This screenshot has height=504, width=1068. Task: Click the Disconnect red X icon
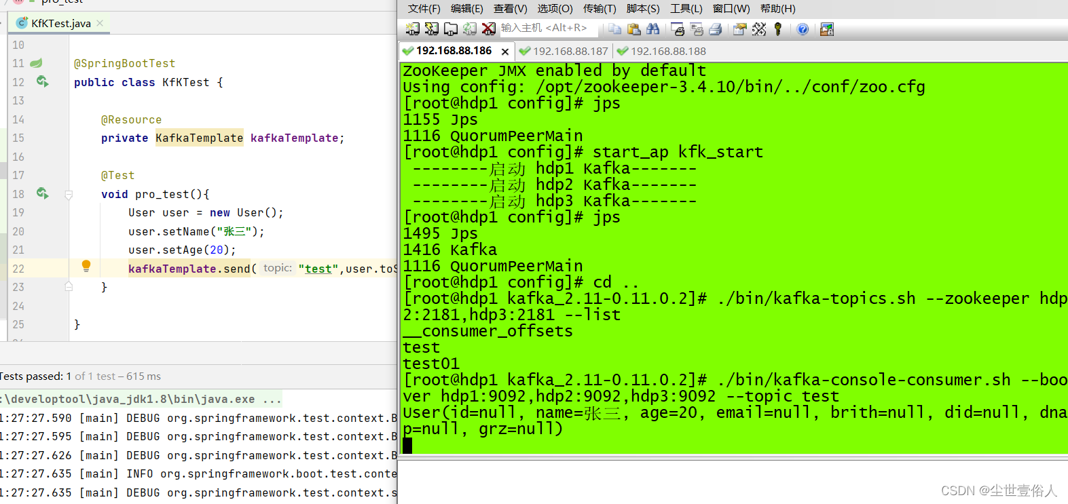pos(488,28)
